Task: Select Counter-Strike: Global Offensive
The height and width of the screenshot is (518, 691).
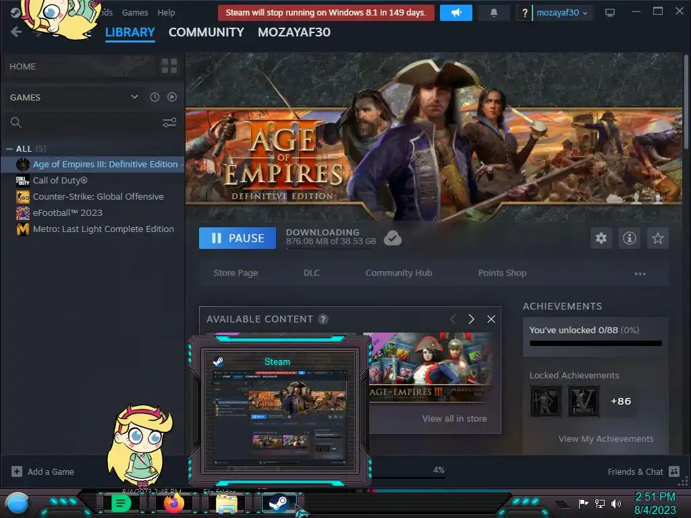Action: point(92,197)
